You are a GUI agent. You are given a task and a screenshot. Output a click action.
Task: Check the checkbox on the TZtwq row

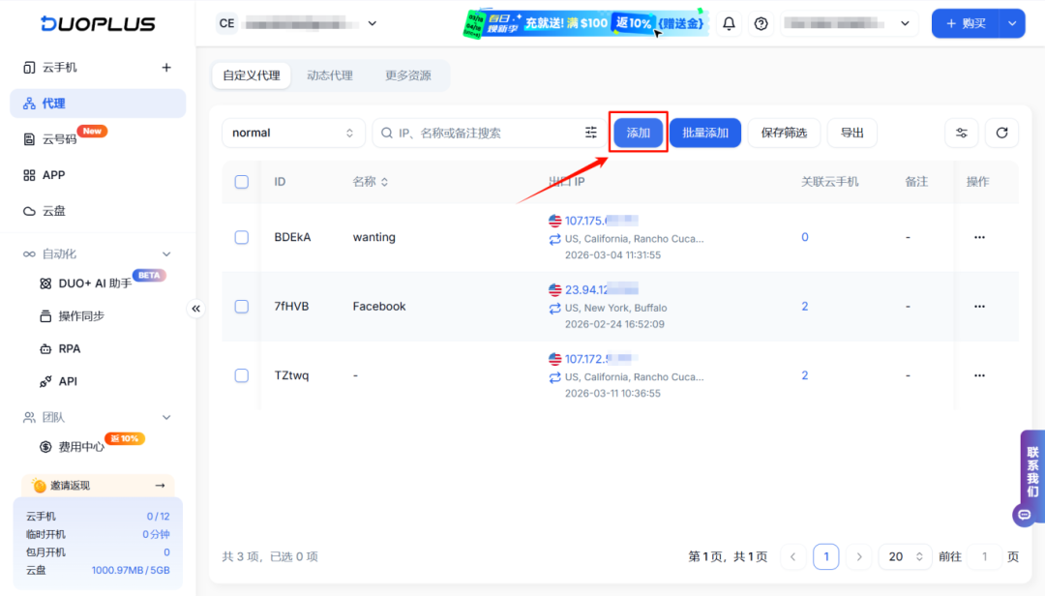click(241, 375)
